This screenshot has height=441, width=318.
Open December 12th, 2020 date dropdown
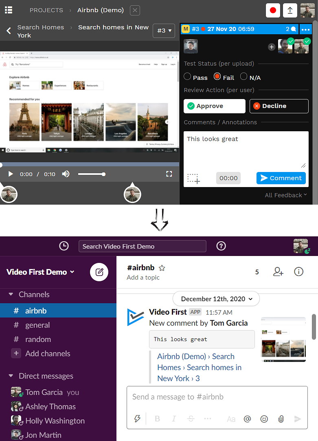(x=216, y=299)
